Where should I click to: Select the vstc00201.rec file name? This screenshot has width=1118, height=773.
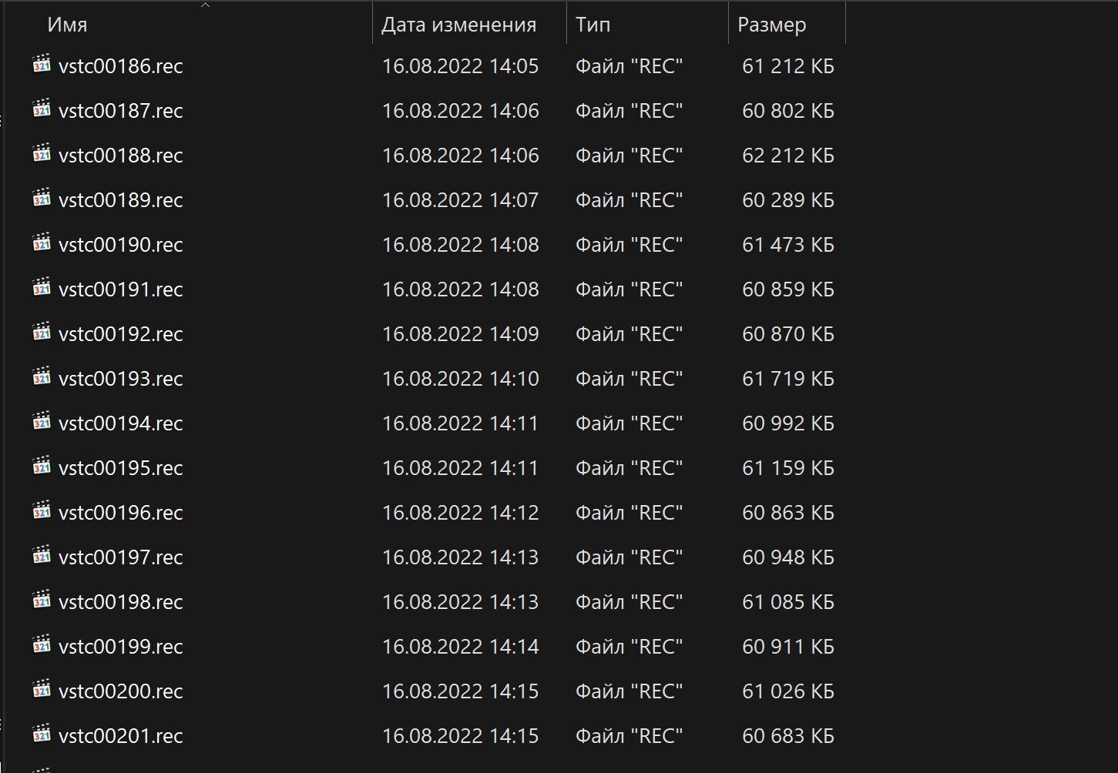[120, 736]
